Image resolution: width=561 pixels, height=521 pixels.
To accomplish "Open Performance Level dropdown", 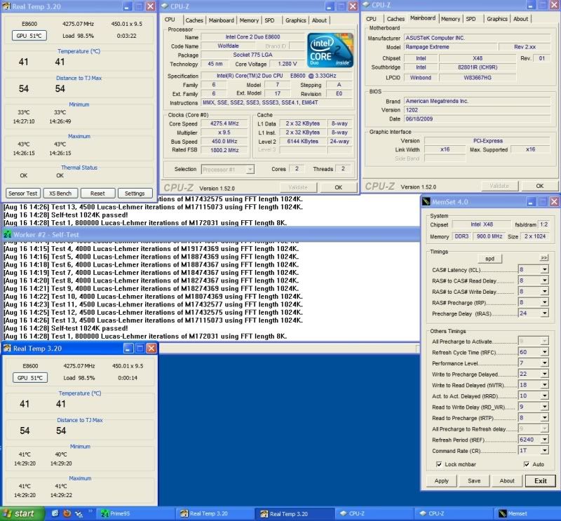I will 544,363.
